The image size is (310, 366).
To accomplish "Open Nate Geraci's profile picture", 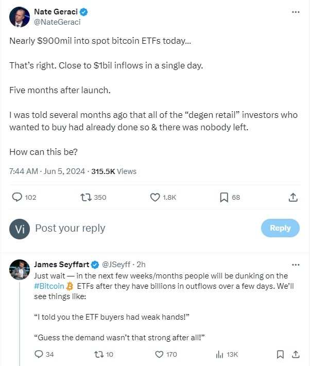I will pyautogui.click(x=20, y=17).
